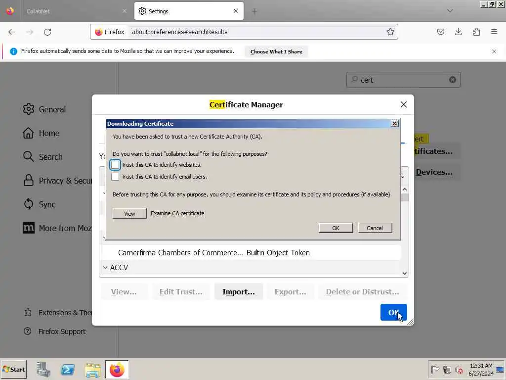The height and width of the screenshot is (380, 506).
Task: Close the CollabNet tab
Action: (125, 11)
